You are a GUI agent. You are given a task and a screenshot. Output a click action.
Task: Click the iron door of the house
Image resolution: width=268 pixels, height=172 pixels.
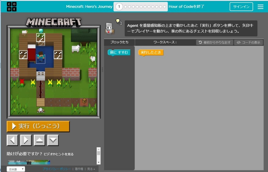(x=41, y=76)
